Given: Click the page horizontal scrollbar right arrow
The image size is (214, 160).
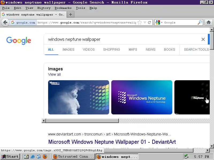Looking at the screenshot, I should 208,150.
